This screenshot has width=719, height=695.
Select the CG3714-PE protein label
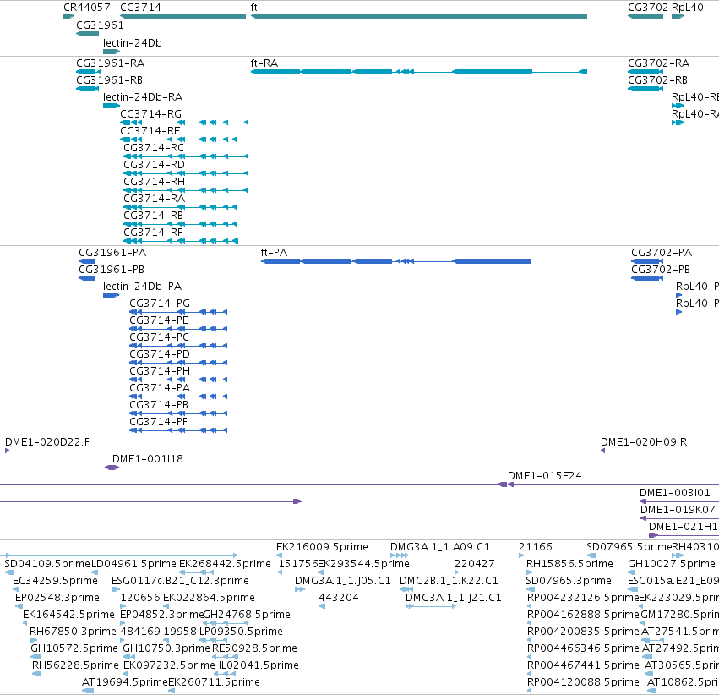coord(159,320)
